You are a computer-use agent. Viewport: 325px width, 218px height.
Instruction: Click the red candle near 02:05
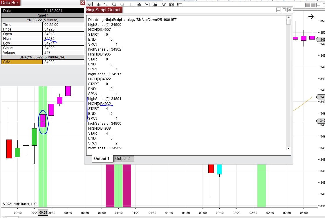click(211, 169)
